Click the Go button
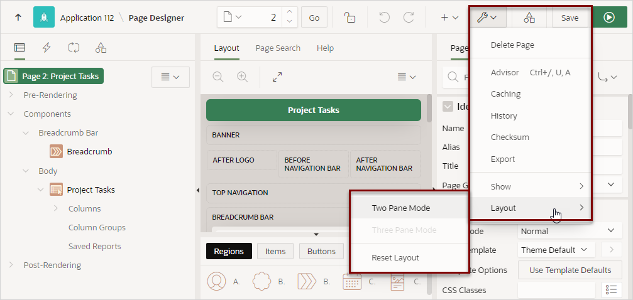 tap(314, 18)
